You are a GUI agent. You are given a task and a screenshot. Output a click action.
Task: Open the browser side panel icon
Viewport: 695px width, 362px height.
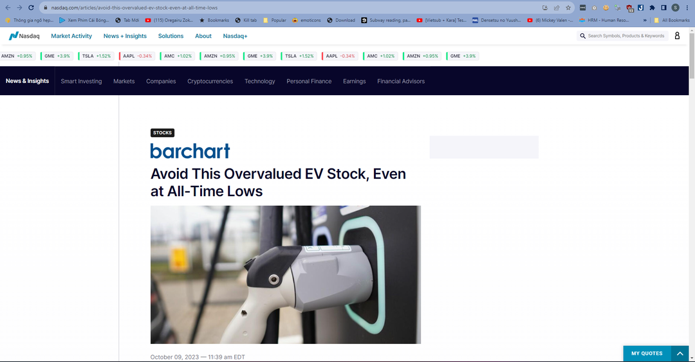point(663,8)
